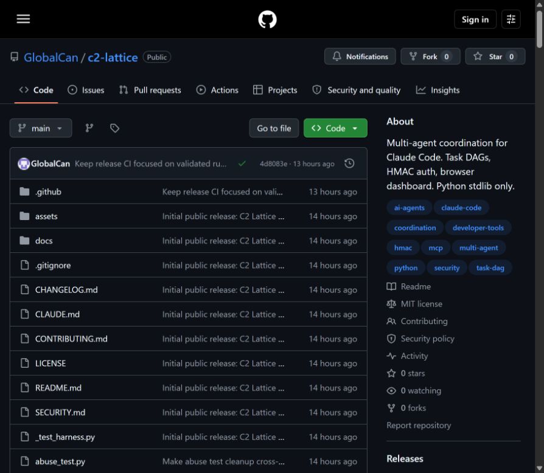Click the assets folder icon
This screenshot has height=473, width=544.
click(24, 216)
